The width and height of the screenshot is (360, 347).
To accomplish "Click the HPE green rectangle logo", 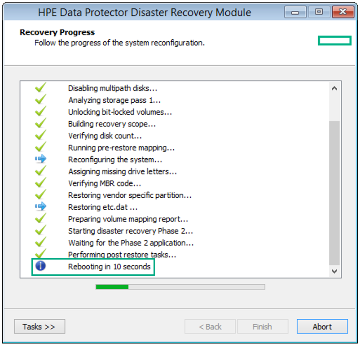I will click(334, 41).
